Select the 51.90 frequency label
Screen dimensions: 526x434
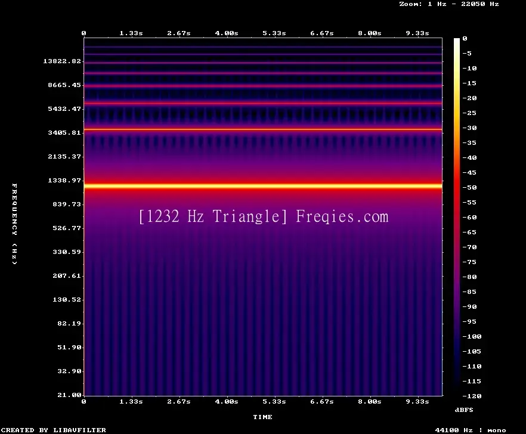click(69, 347)
